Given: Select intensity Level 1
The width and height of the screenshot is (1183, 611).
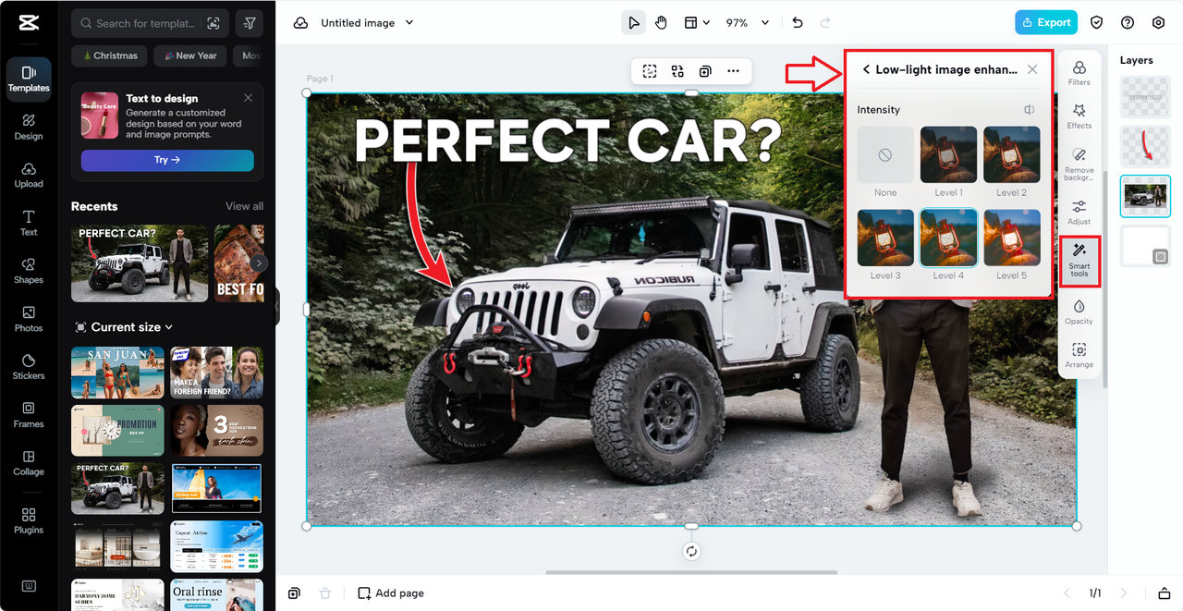Looking at the screenshot, I should [x=948, y=155].
